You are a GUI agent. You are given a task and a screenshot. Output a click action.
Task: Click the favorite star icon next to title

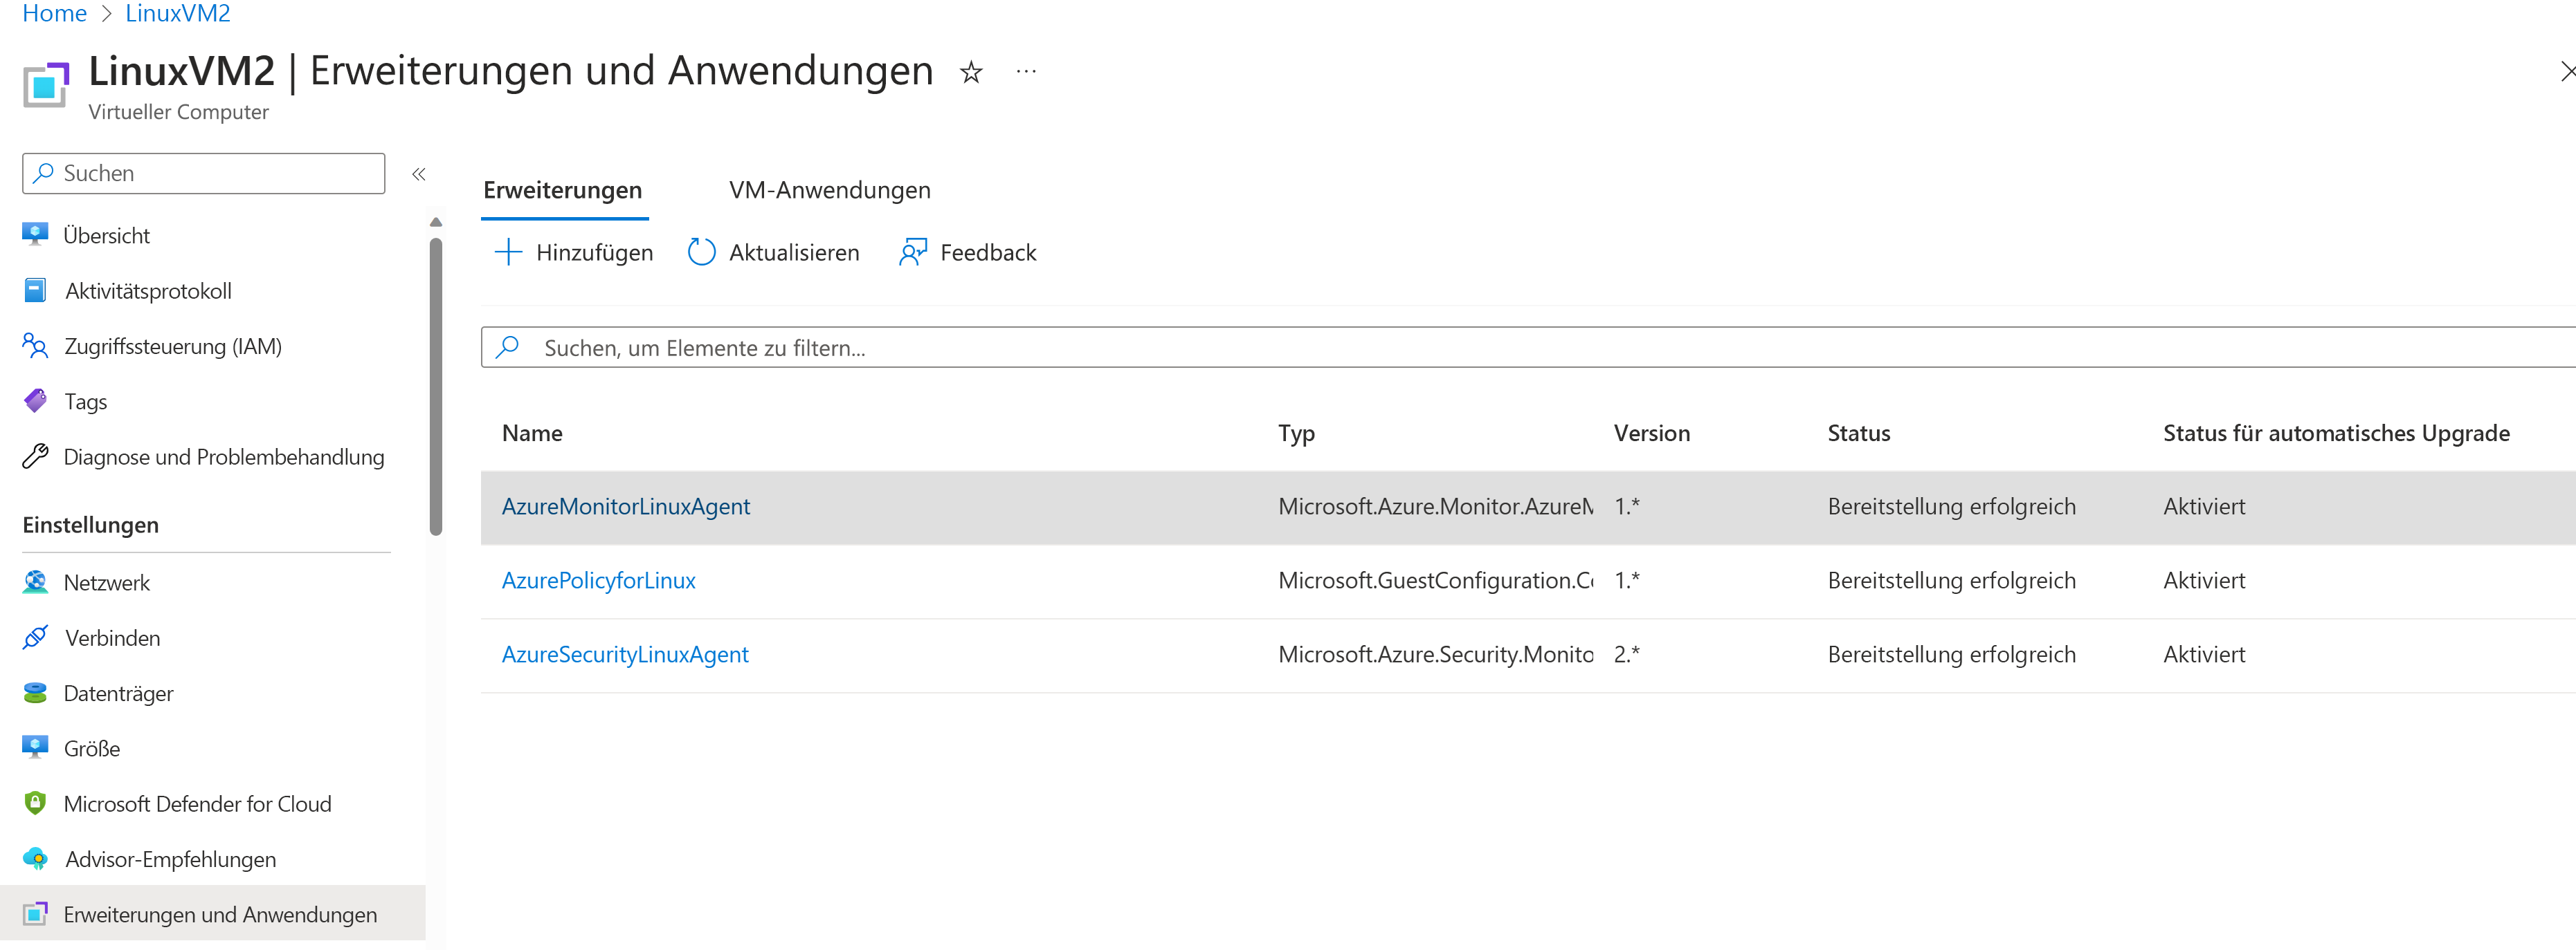970,72
